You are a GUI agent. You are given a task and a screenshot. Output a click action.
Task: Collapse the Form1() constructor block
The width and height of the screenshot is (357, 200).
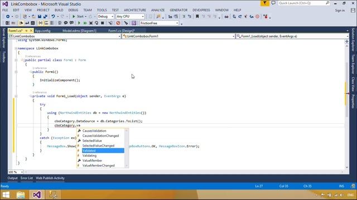16,72
